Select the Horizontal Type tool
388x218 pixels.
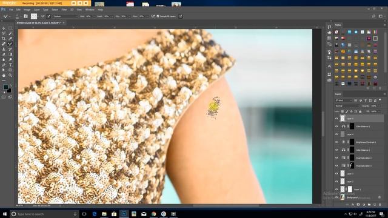tap(10, 65)
